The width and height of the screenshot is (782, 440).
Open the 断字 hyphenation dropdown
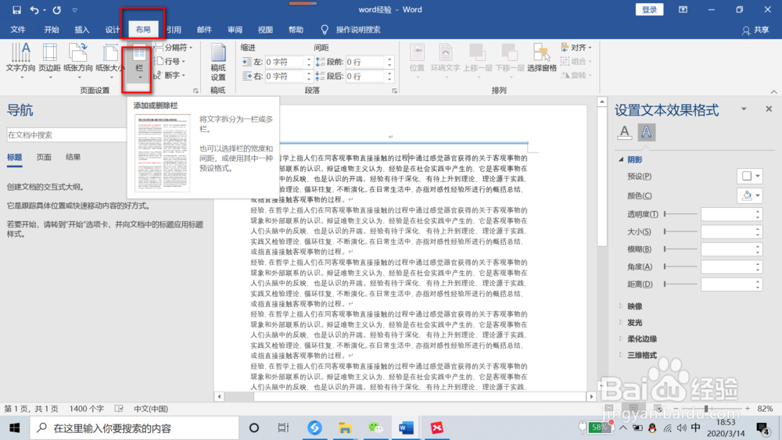click(170, 75)
